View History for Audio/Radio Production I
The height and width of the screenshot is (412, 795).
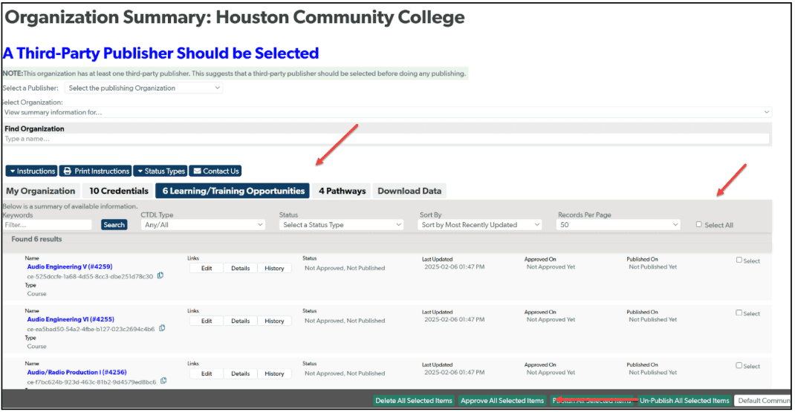(x=274, y=374)
